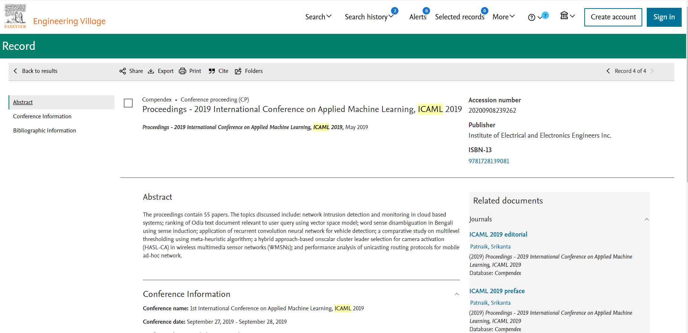Click the Share toolbar label
Screen dimensions: 688x333
[x=136, y=71]
